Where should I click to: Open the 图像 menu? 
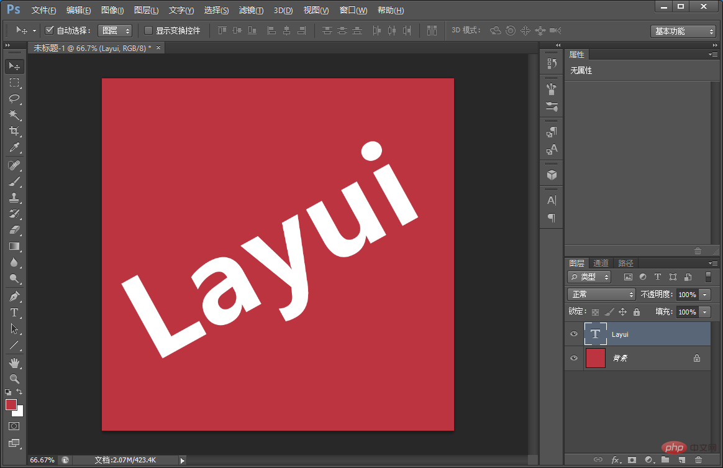click(112, 10)
